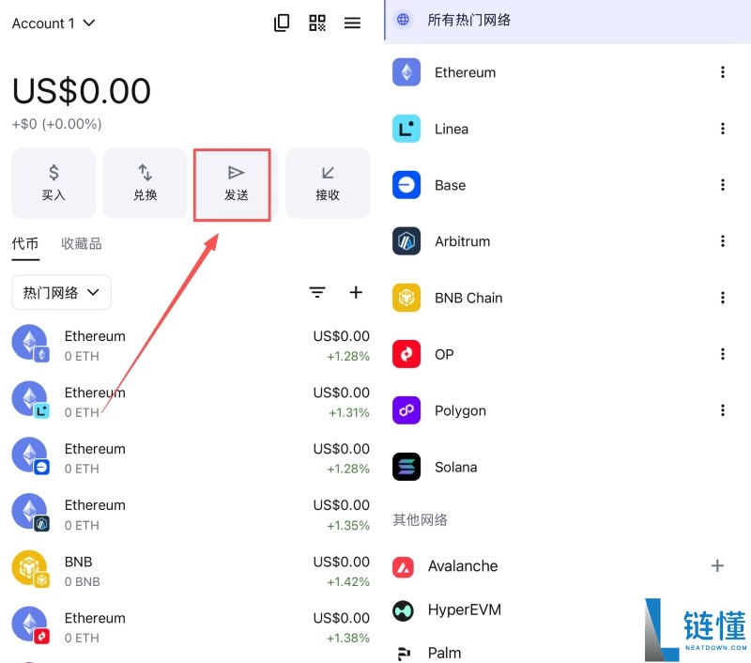Open options menu for Ethereum network
Image resolution: width=751 pixels, height=663 pixels.
723,72
